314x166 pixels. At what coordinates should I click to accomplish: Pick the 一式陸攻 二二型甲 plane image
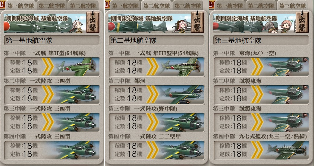click(x=182, y=150)
